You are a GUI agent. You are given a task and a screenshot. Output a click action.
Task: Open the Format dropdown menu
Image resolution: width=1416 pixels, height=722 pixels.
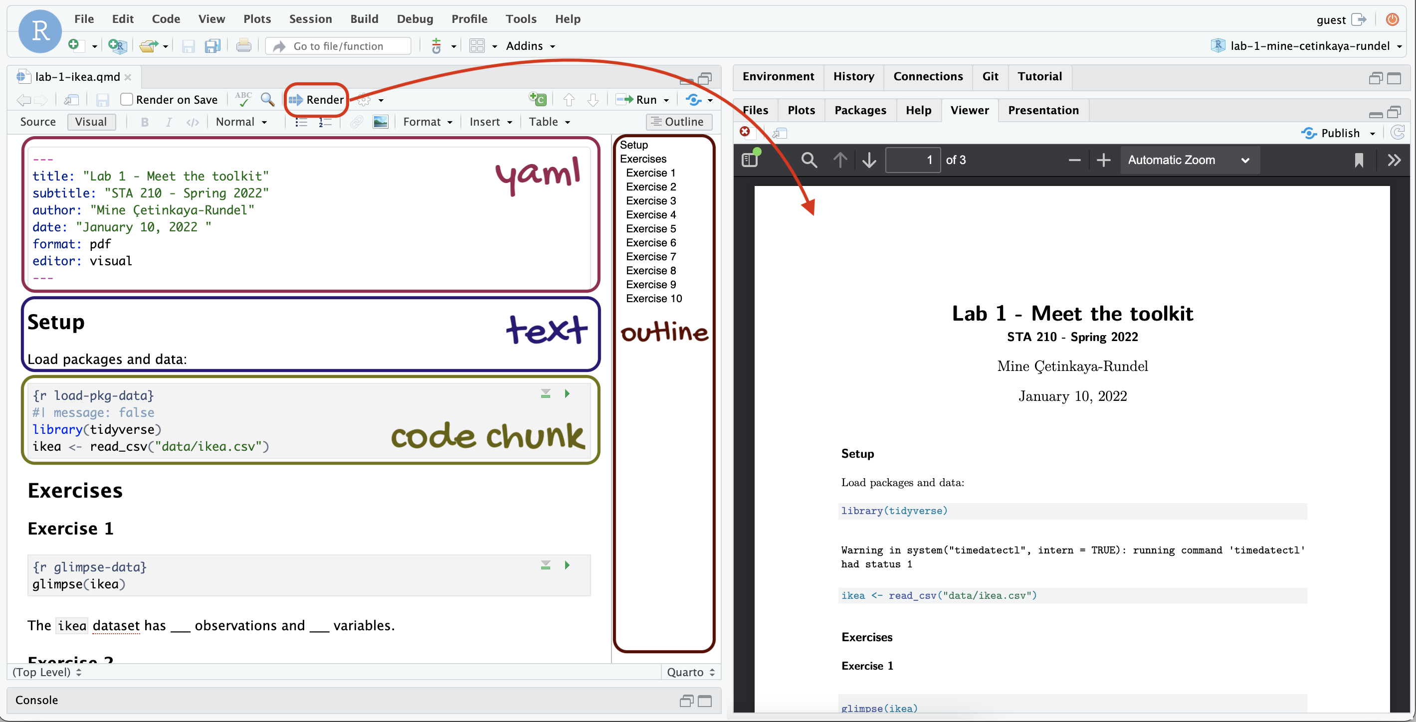[427, 122]
